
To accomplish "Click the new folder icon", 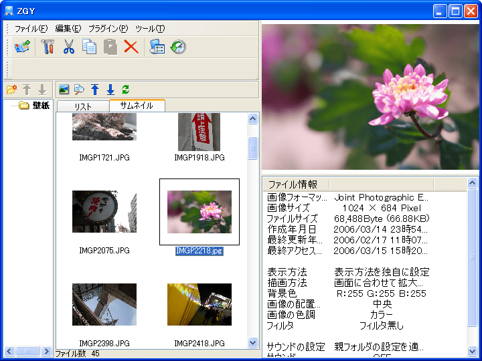I will (x=11, y=90).
